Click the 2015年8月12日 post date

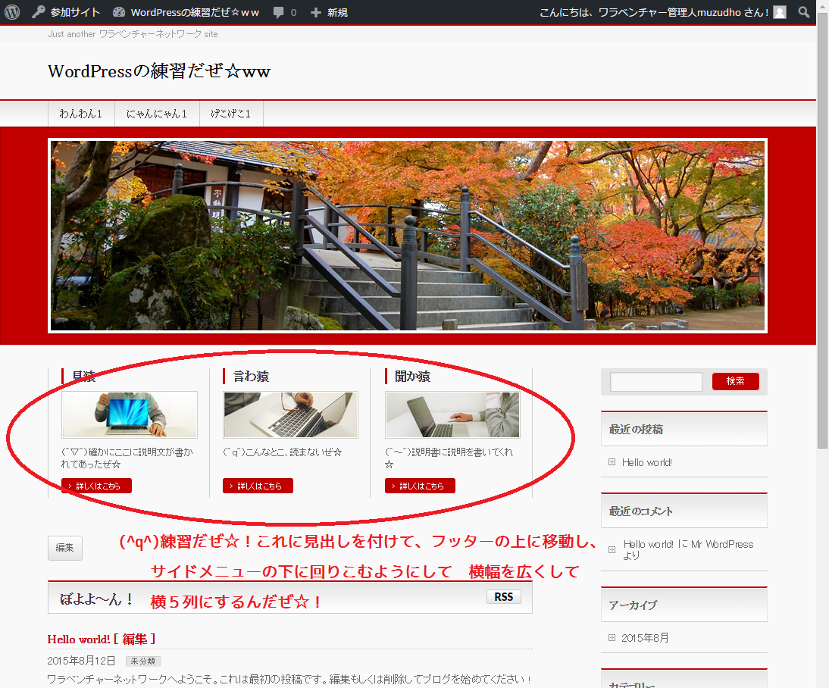[81, 661]
